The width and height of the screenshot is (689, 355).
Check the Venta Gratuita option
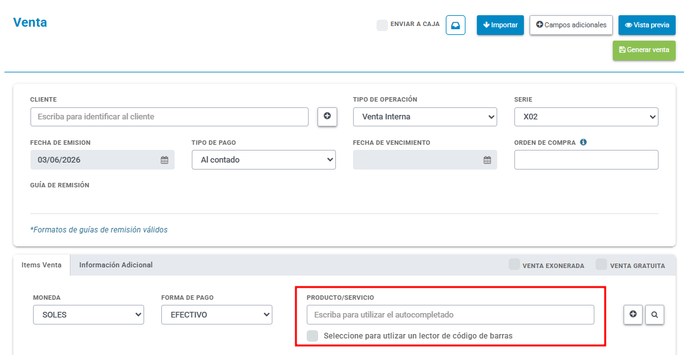[x=601, y=264]
